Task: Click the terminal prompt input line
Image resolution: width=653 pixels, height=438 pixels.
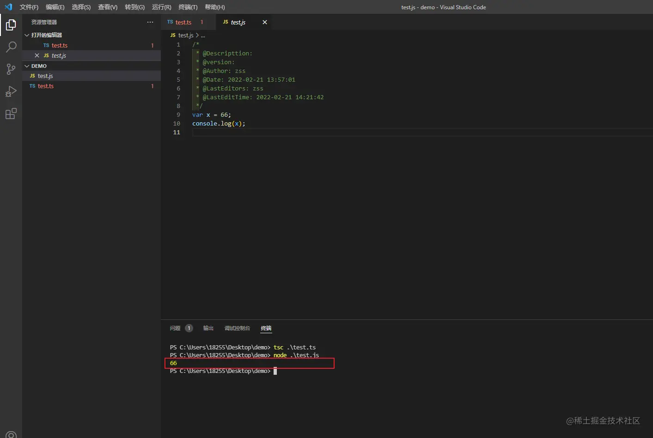Action: click(275, 371)
